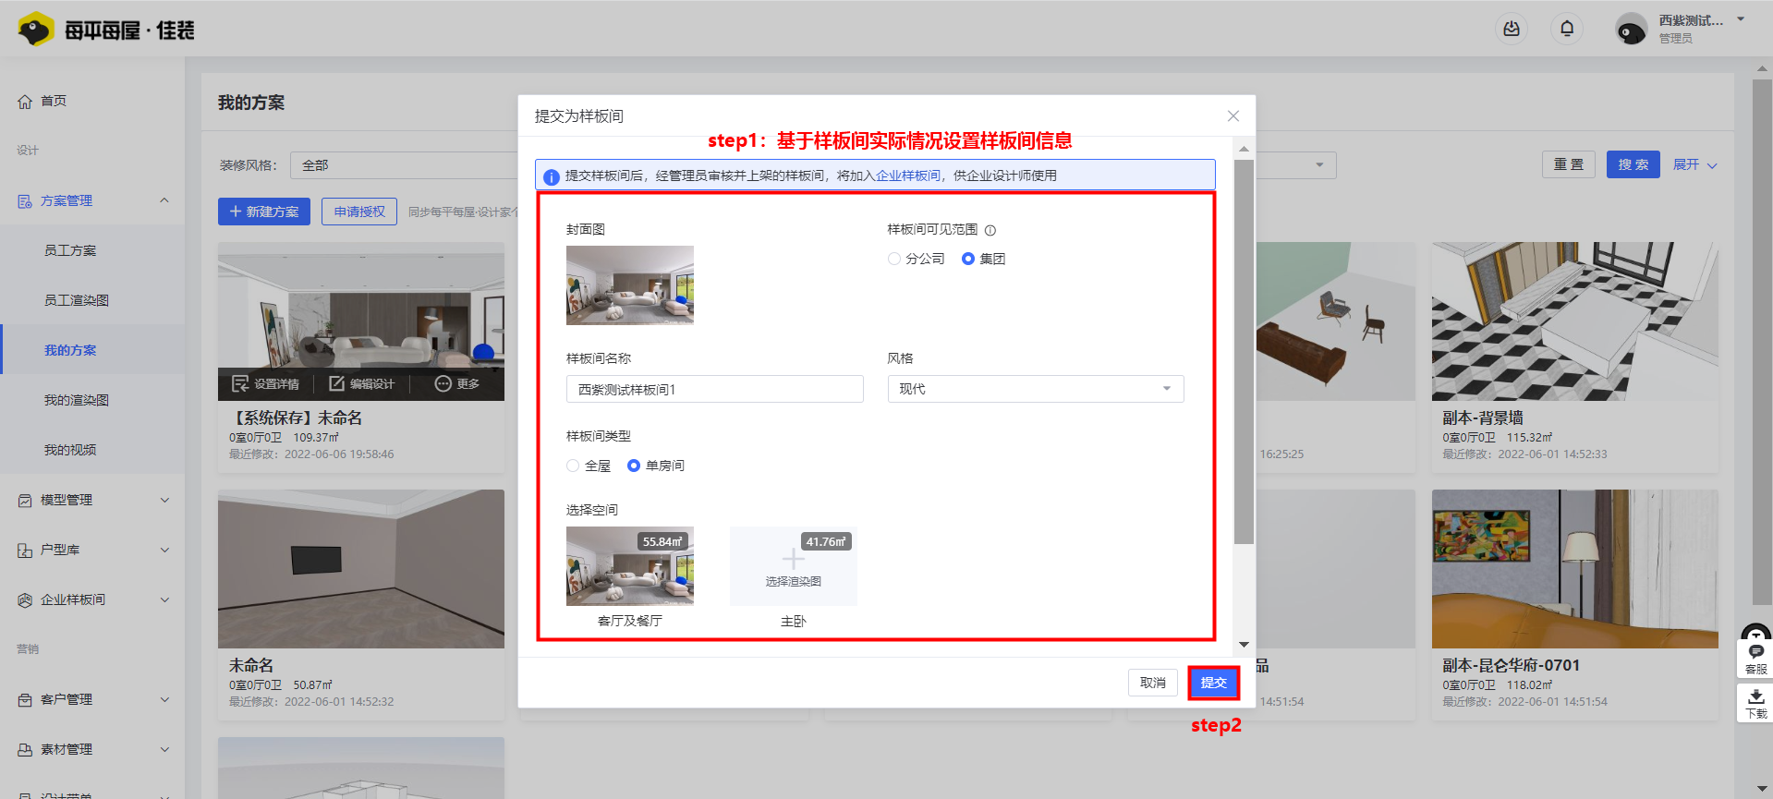Select the 全屋 radio option
This screenshot has height=799, width=1773.
(573, 466)
